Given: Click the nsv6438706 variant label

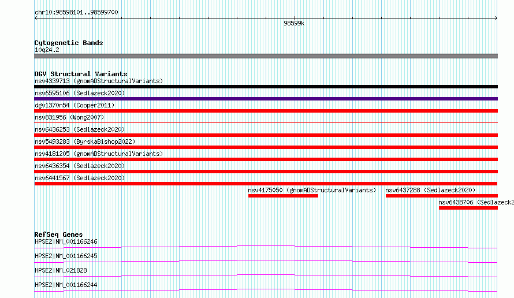Looking at the screenshot, I should 476,202.
